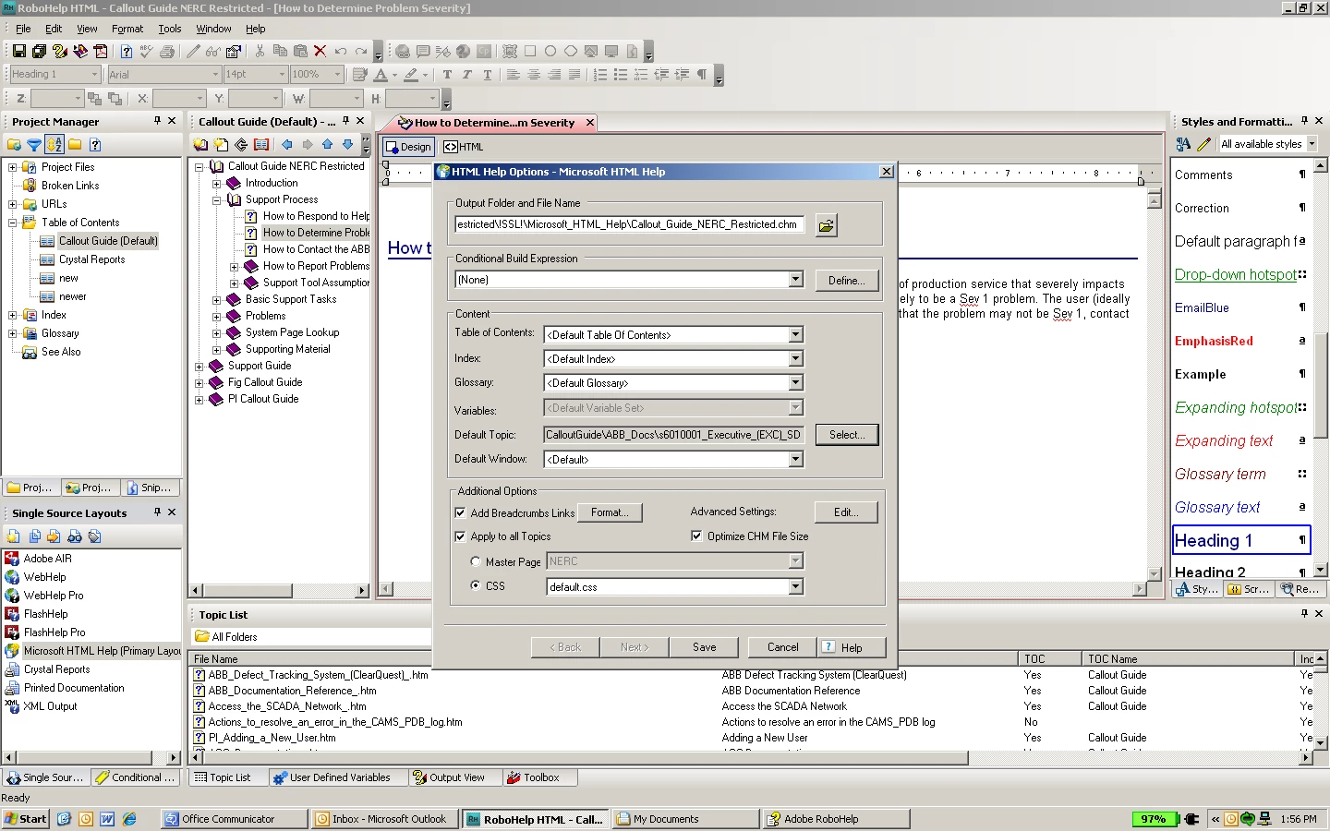This screenshot has height=831, width=1330.
Task: Open the Conditional Build Expression dropdown
Action: pos(795,280)
